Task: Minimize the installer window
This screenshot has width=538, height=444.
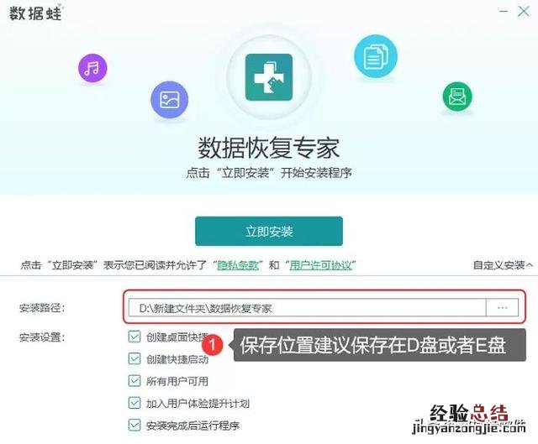Action: (x=504, y=11)
